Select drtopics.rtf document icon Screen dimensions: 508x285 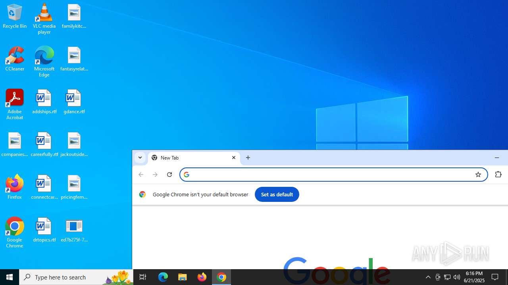(x=44, y=230)
